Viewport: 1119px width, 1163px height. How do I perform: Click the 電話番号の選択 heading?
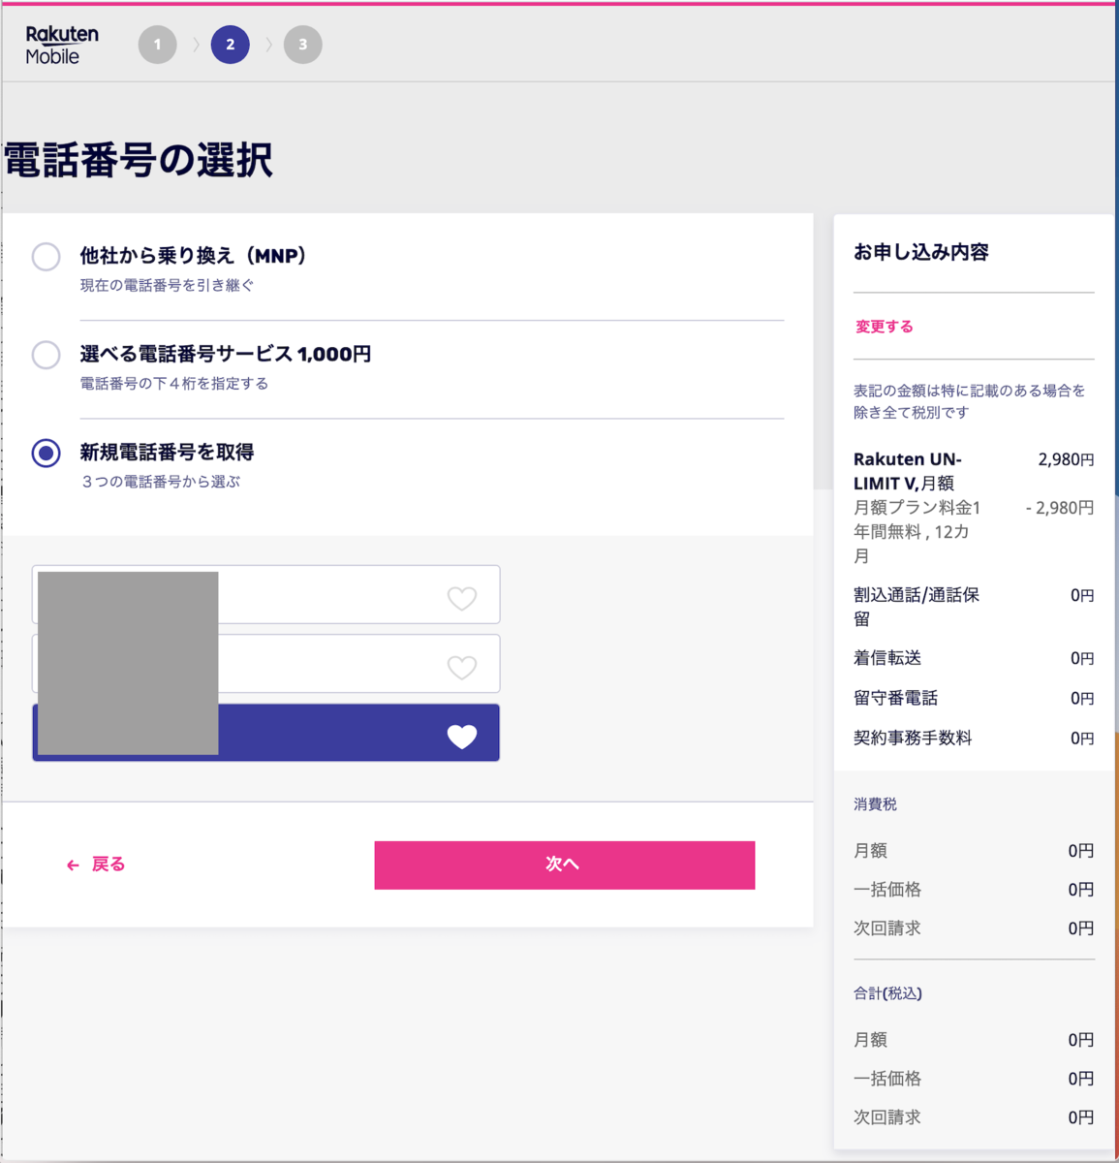click(x=139, y=160)
